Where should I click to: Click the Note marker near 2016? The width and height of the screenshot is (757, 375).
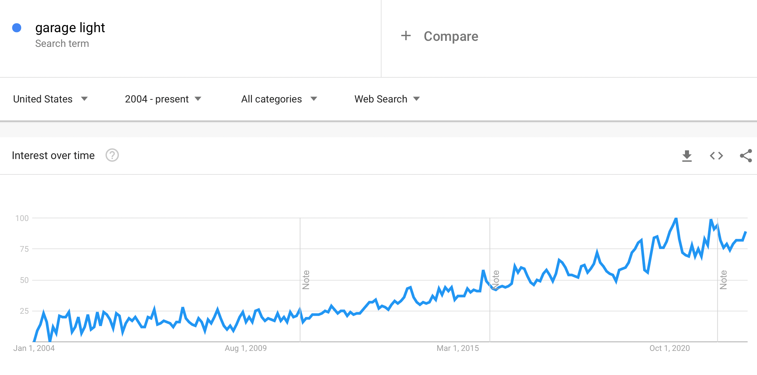coord(496,280)
